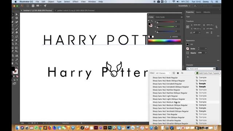This screenshot has height=131, width=233.
Task: Click the hex color value field
Action: [x=176, y=37]
